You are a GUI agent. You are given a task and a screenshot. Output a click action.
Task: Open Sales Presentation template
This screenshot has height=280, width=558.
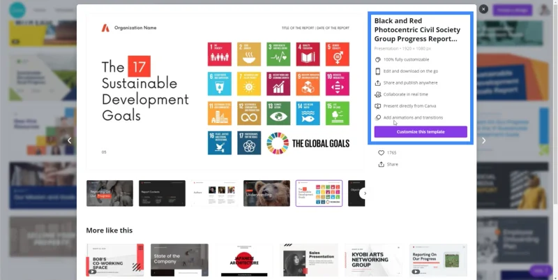[x=309, y=260]
